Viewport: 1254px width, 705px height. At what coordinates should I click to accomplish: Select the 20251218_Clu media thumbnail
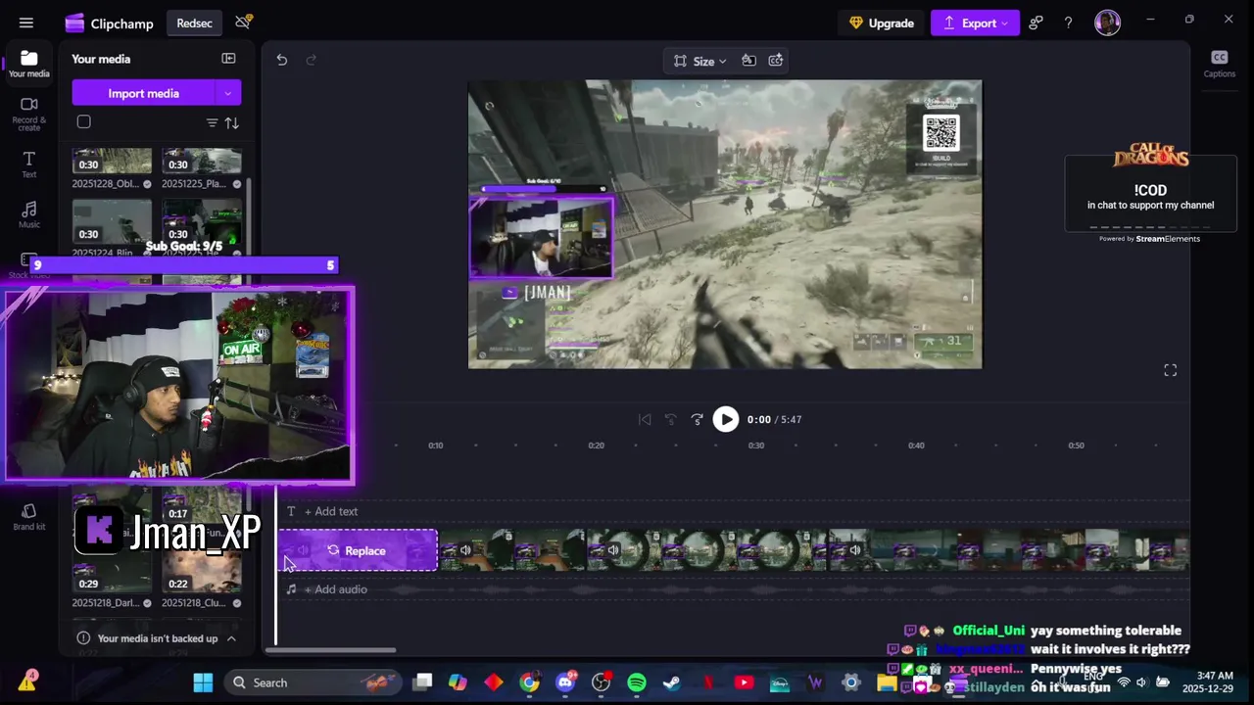(201, 573)
